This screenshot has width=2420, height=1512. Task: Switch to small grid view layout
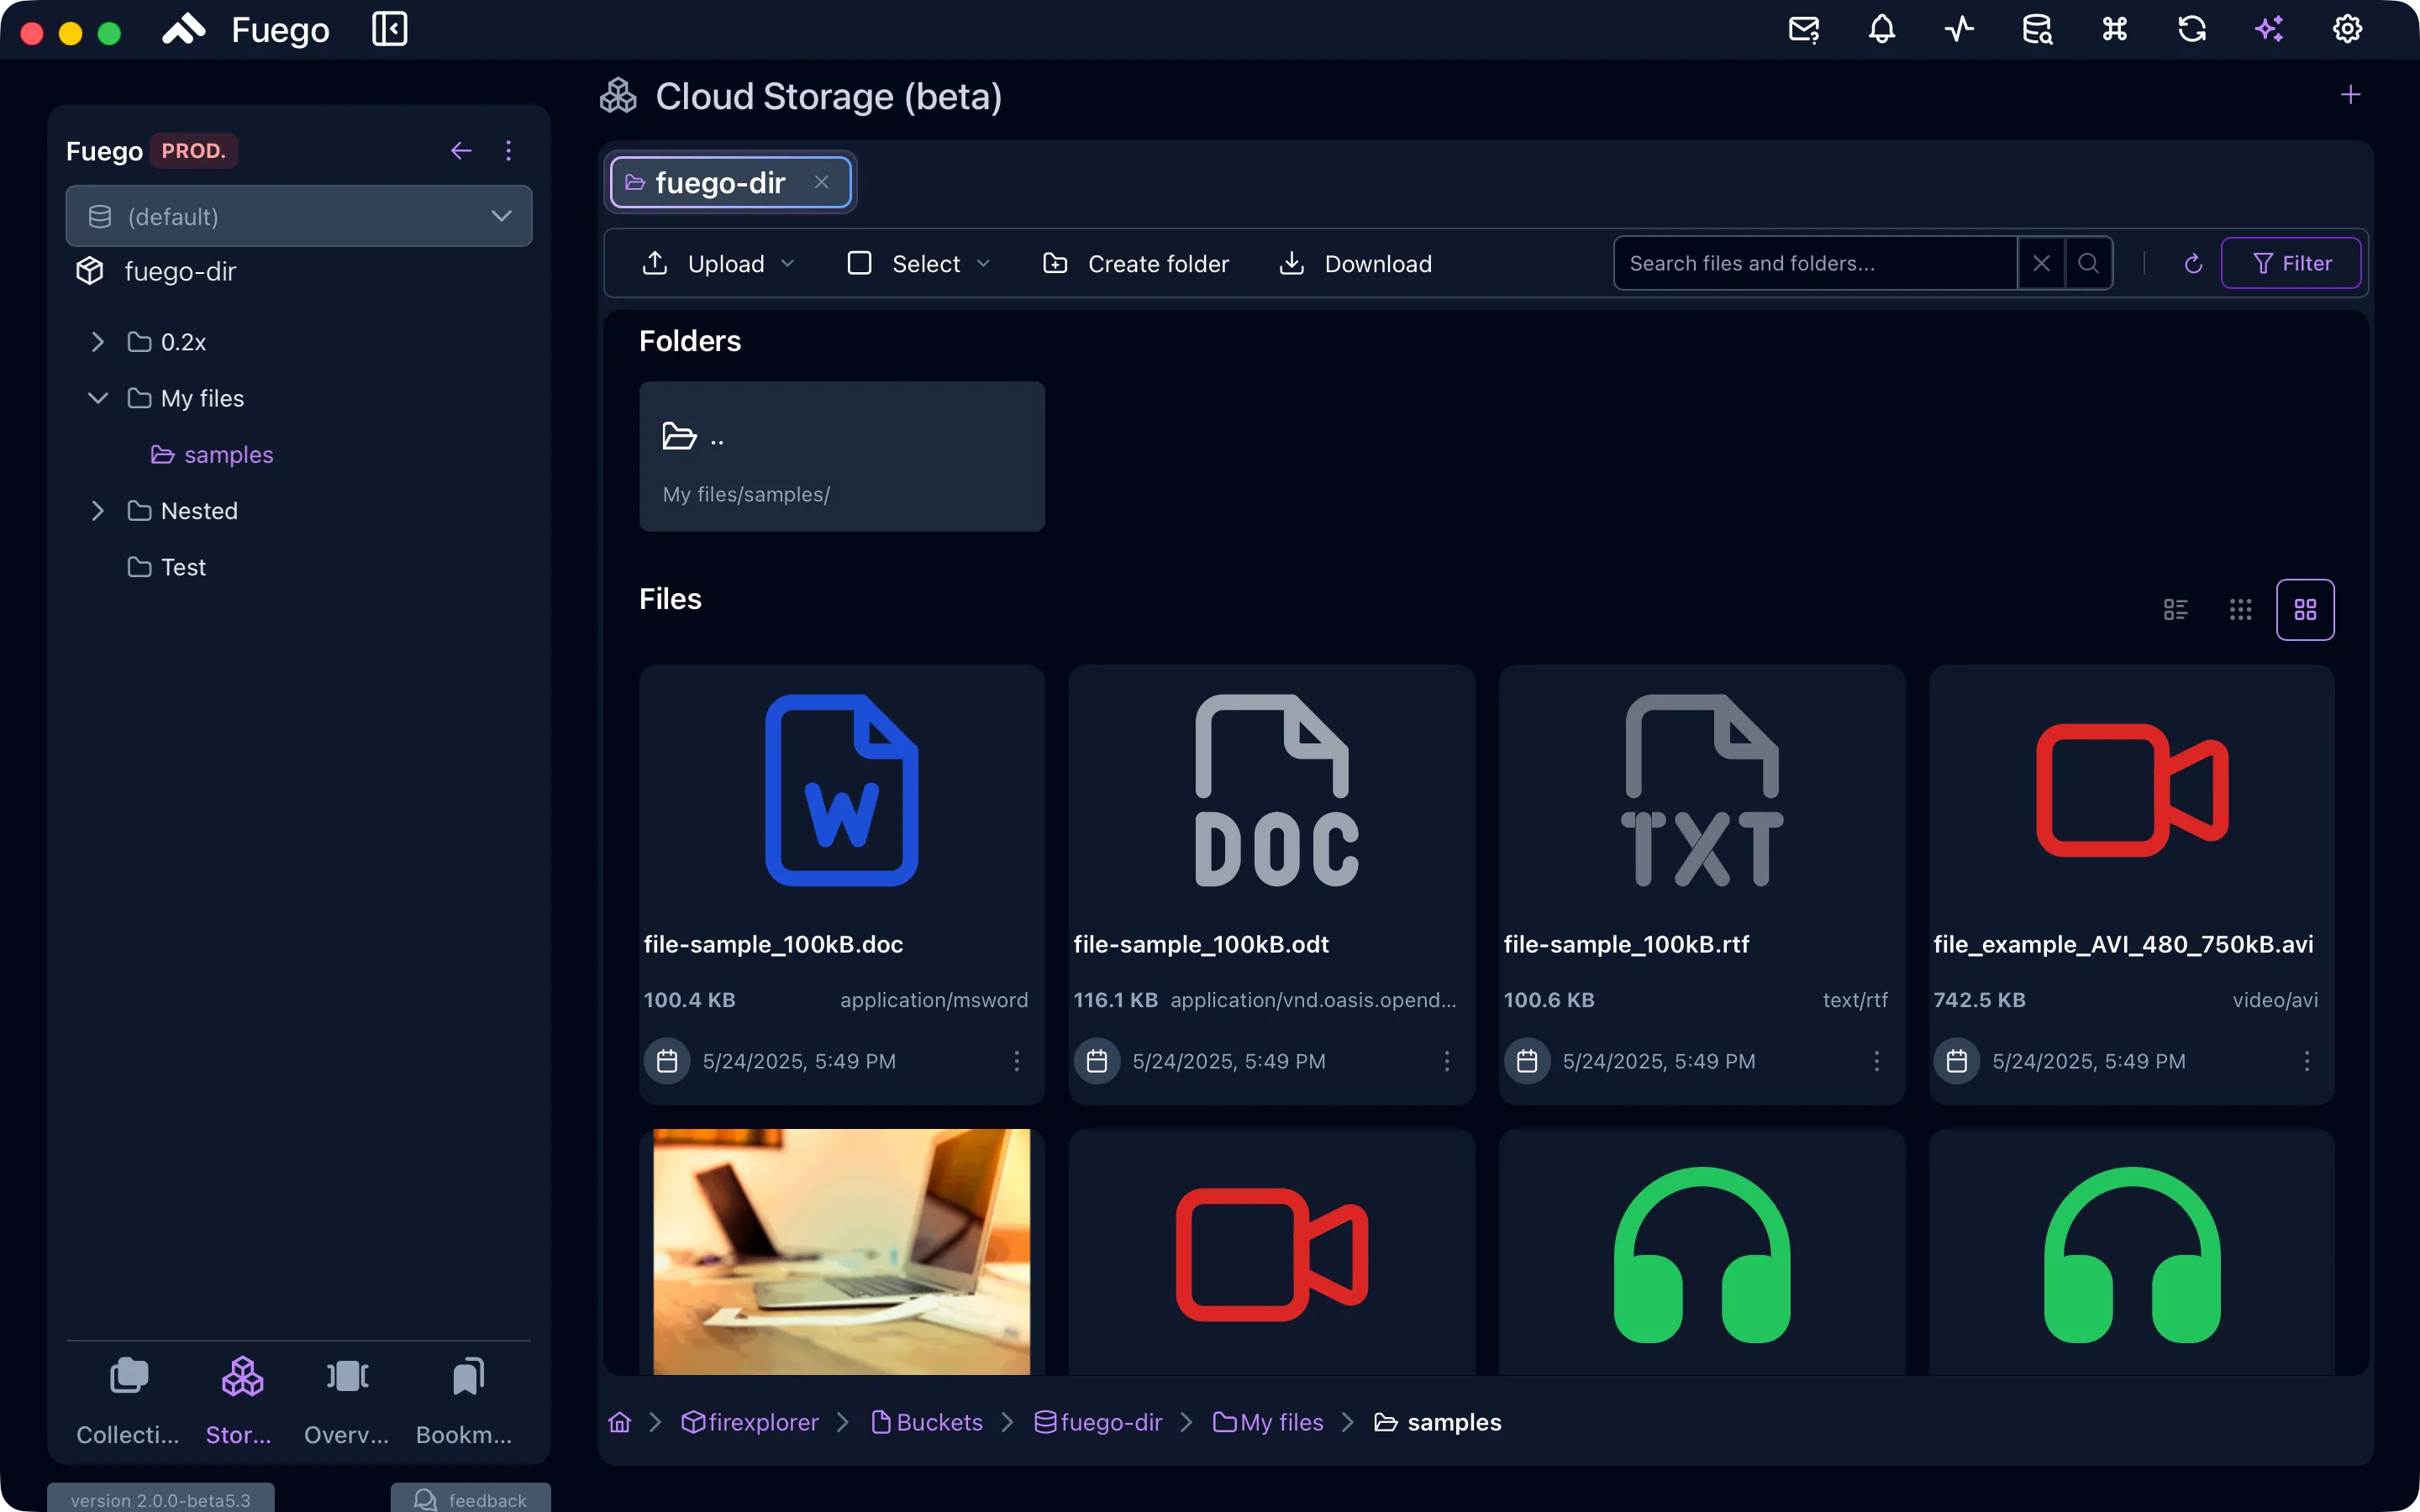pyautogui.click(x=2240, y=609)
